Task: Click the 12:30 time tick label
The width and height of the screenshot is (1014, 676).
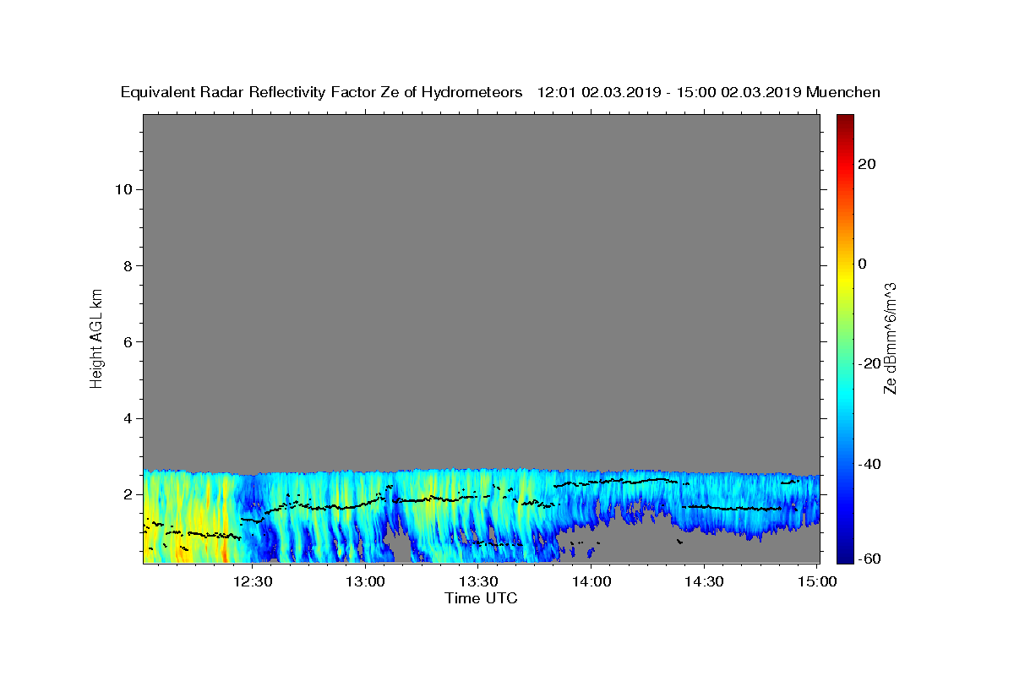Action: tap(253, 581)
